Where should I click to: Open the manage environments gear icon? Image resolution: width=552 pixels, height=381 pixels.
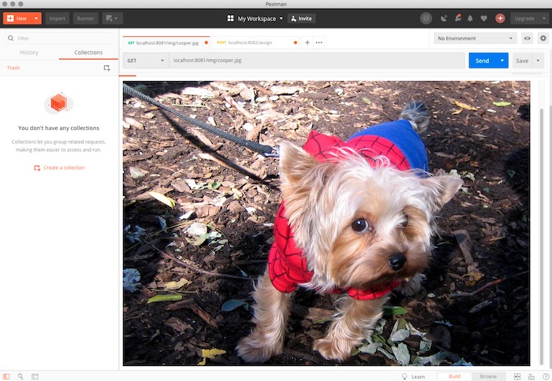coord(543,39)
